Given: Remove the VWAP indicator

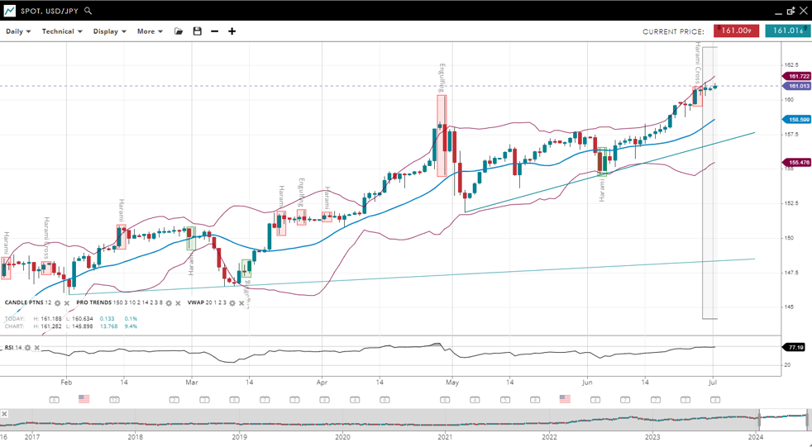Looking at the screenshot, I should coord(241,303).
